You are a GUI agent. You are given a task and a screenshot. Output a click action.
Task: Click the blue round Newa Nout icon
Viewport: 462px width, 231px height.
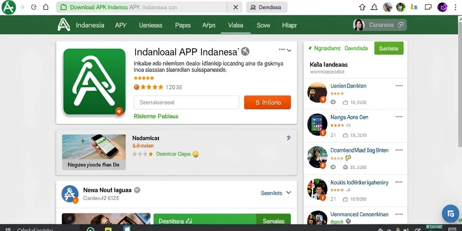coord(70,194)
